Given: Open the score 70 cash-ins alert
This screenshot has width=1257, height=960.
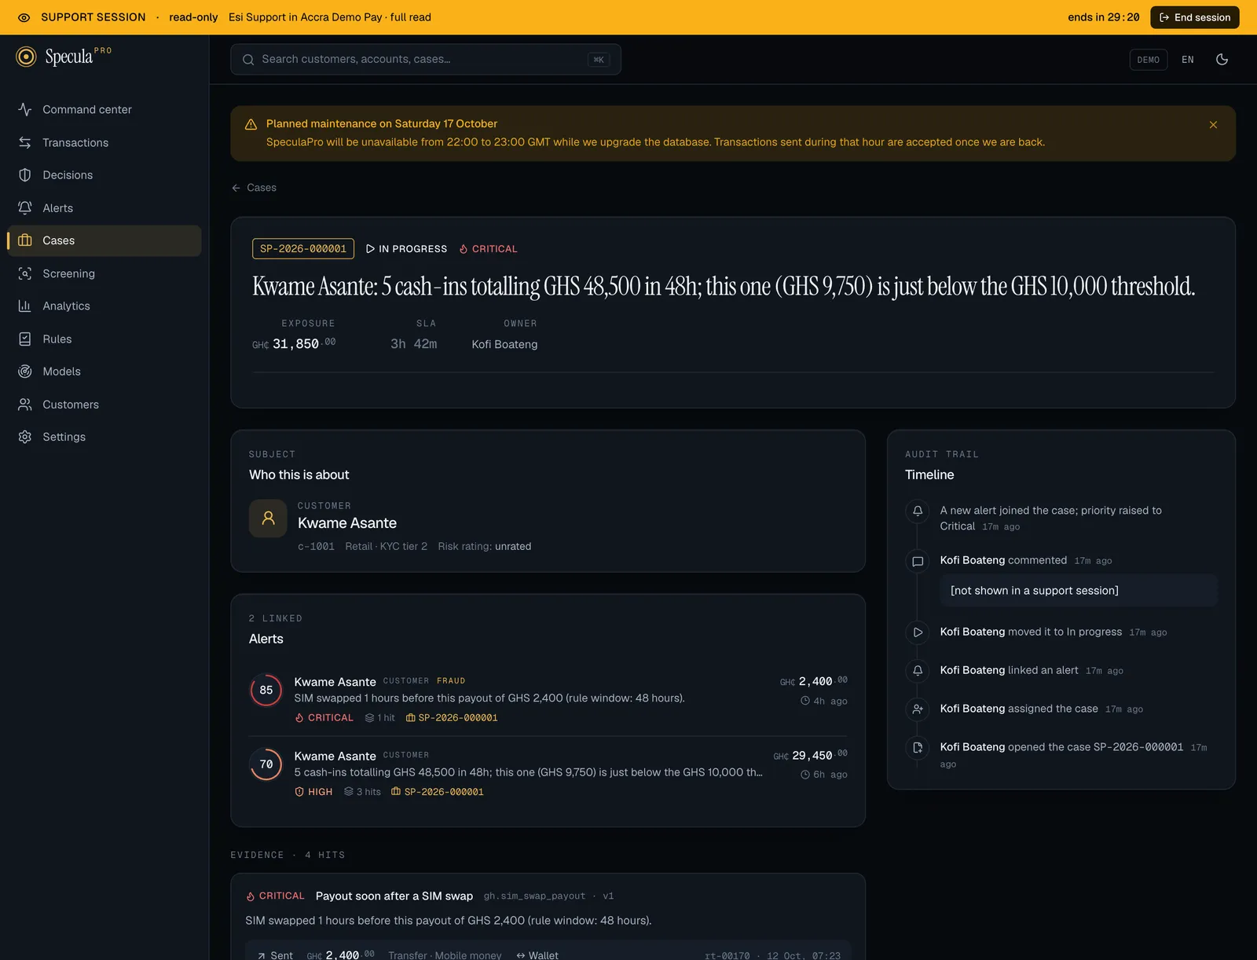Looking at the screenshot, I should [x=548, y=773].
